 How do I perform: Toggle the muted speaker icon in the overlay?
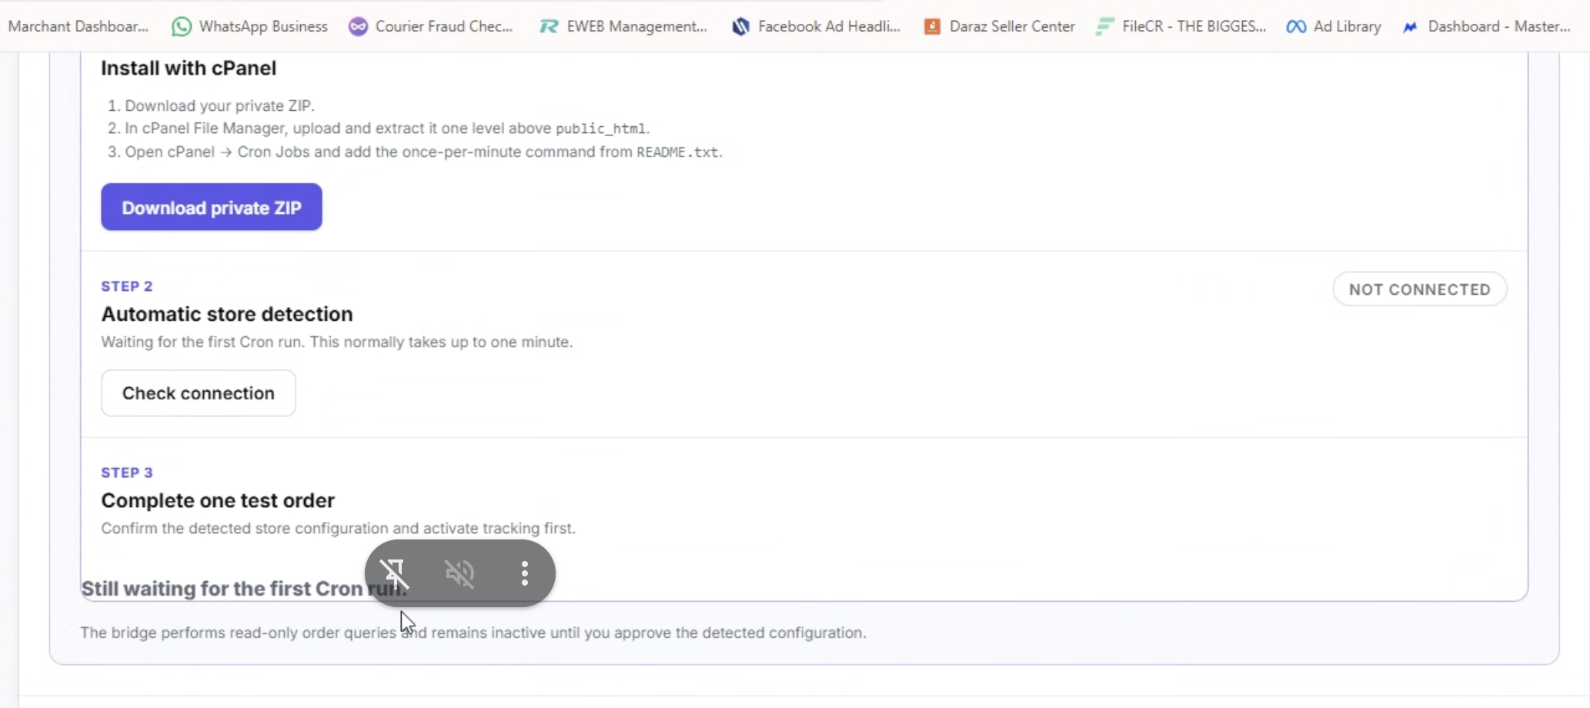click(459, 573)
